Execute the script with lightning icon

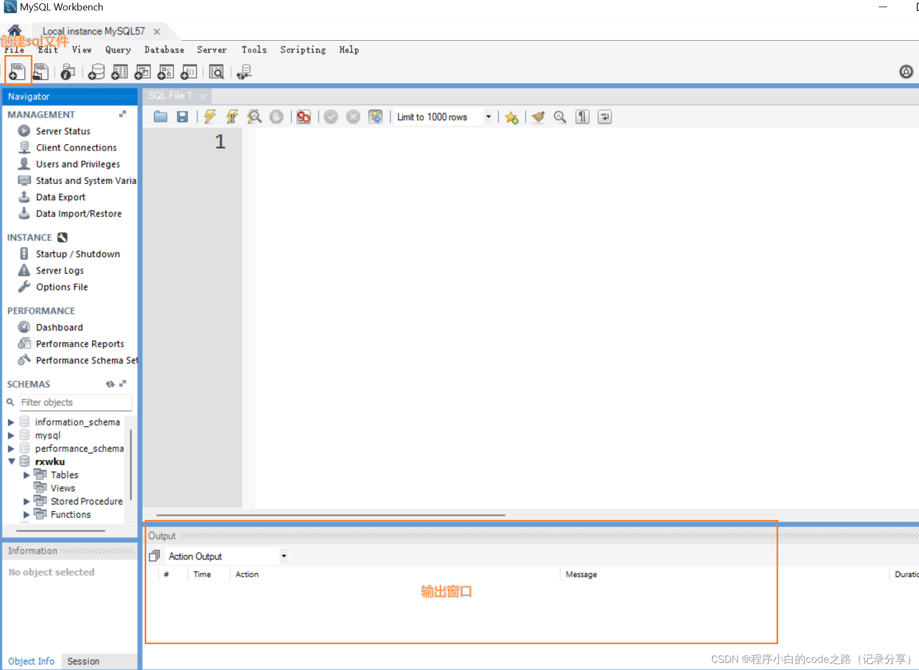point(210,117)
